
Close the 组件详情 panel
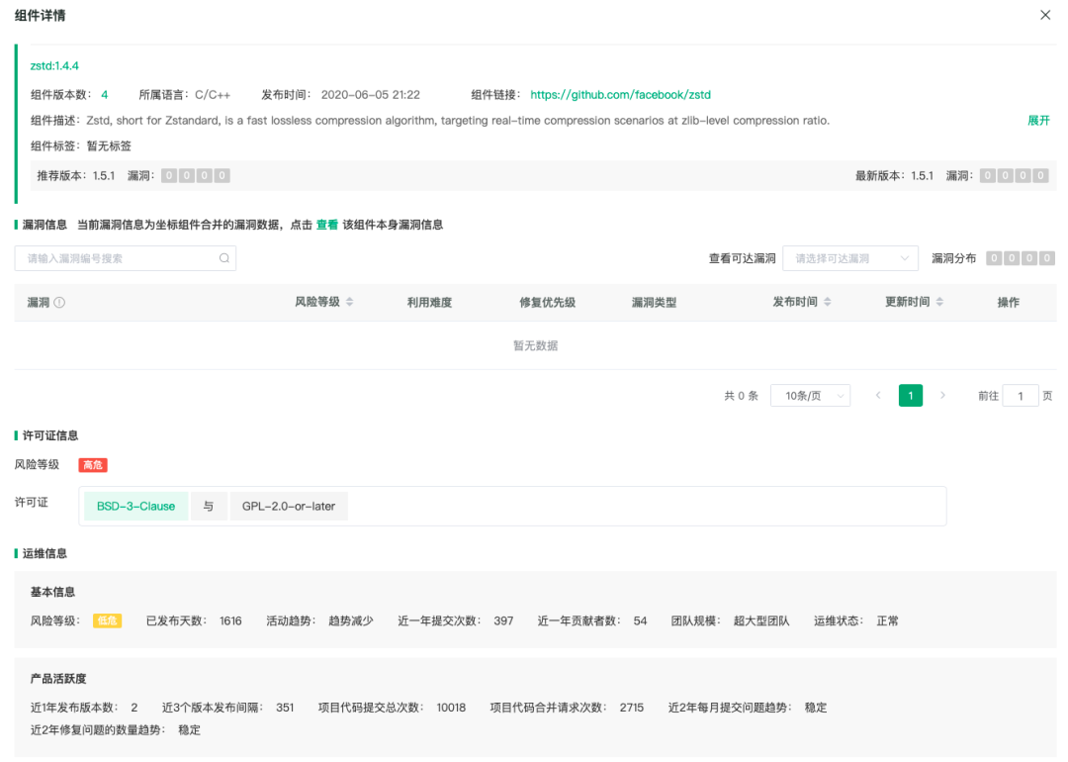1045,15
